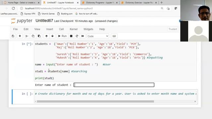
Task: Click right arrow of cell horizontal scrollbar
Action: [x=195, y=101]
